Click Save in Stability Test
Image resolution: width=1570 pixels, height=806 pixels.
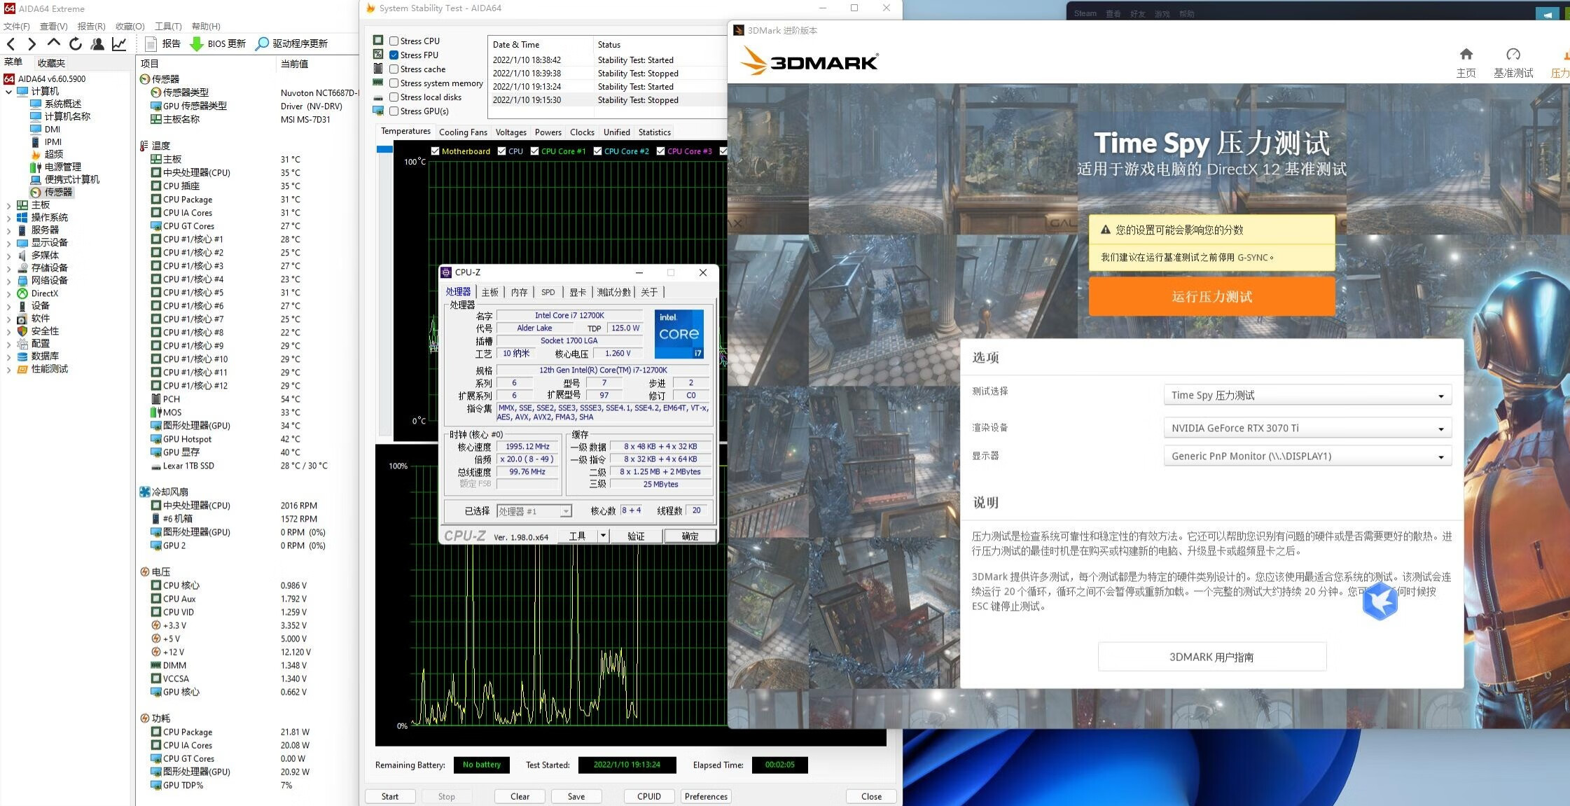[x=576, y=797]
